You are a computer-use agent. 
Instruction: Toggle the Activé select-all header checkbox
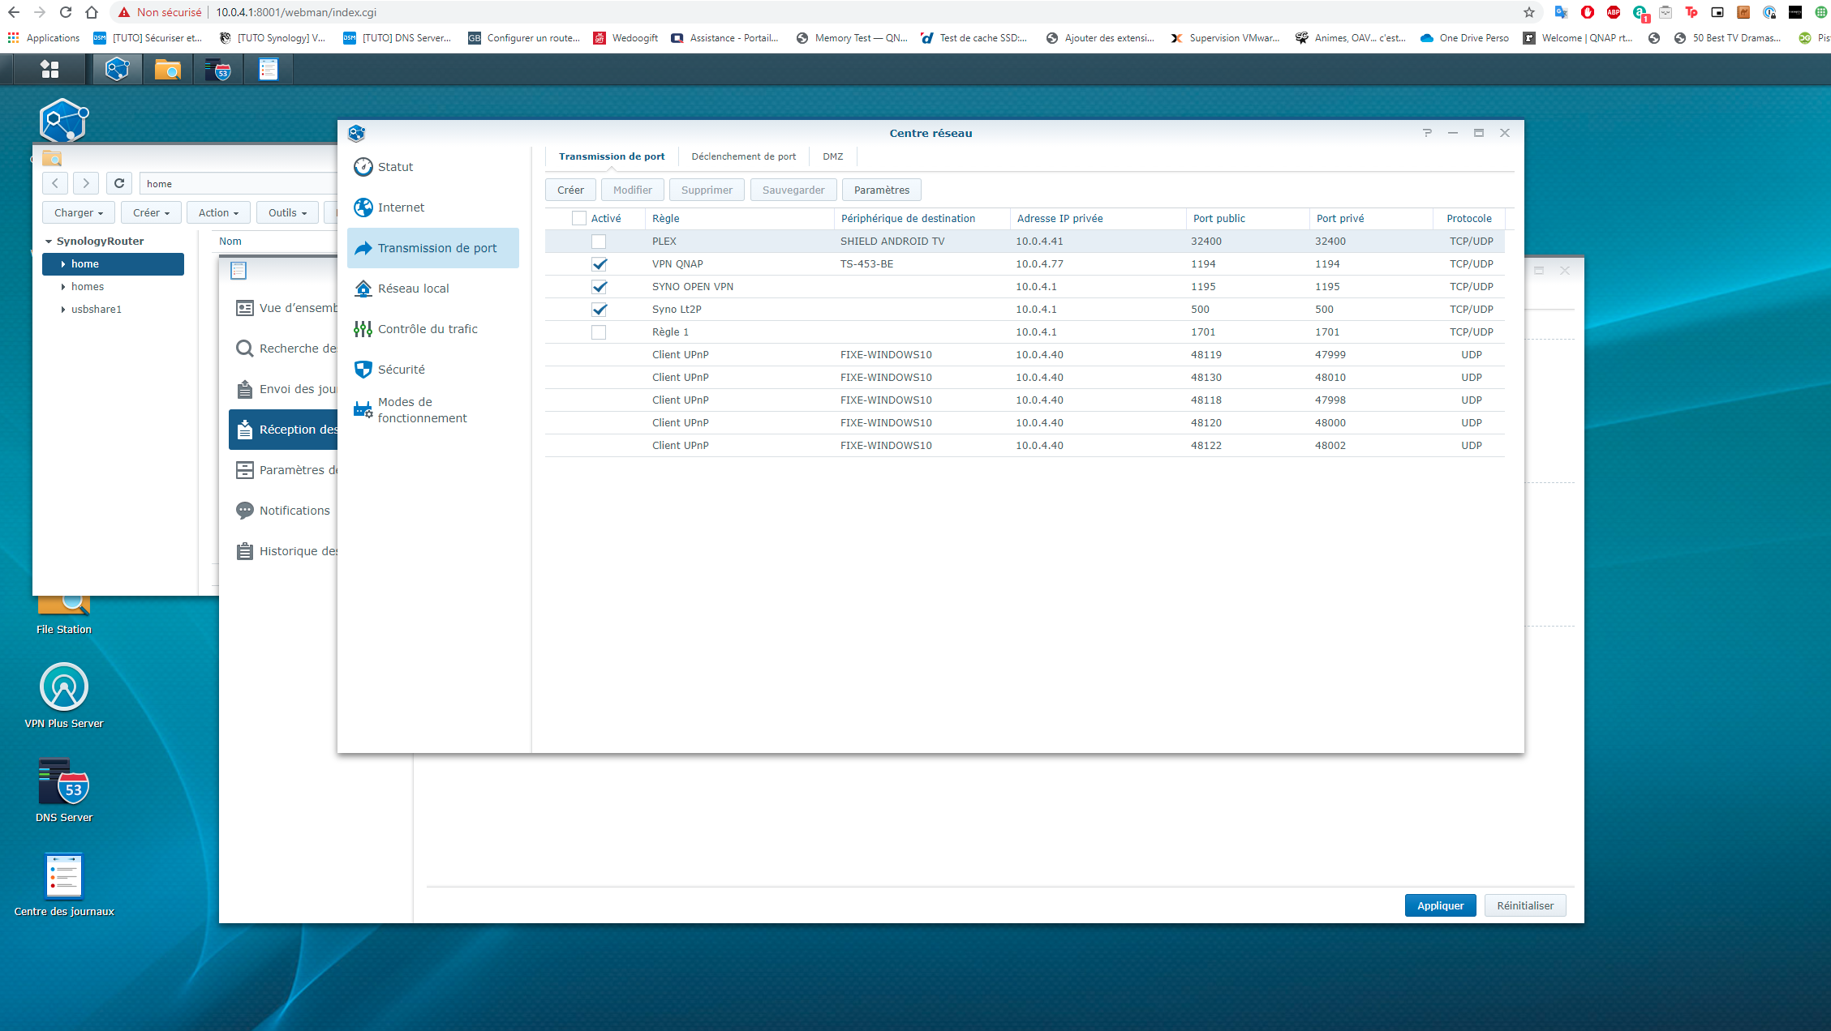[x=579, y=218]
